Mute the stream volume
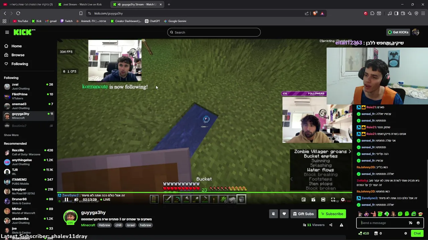The height and width of the screenshot is (240, 428). pos(76,200)
